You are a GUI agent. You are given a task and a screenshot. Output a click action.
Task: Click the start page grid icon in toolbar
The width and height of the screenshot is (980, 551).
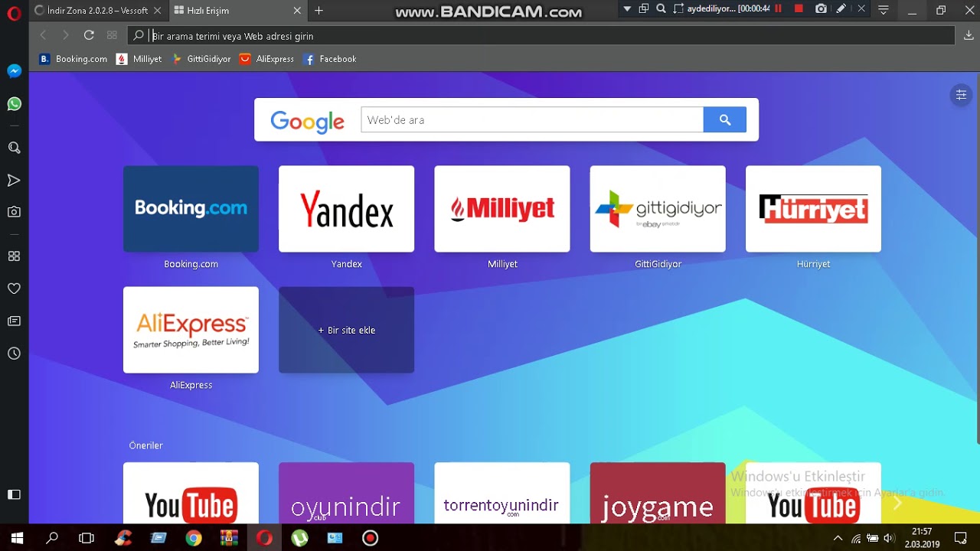(x=112, y=35)
